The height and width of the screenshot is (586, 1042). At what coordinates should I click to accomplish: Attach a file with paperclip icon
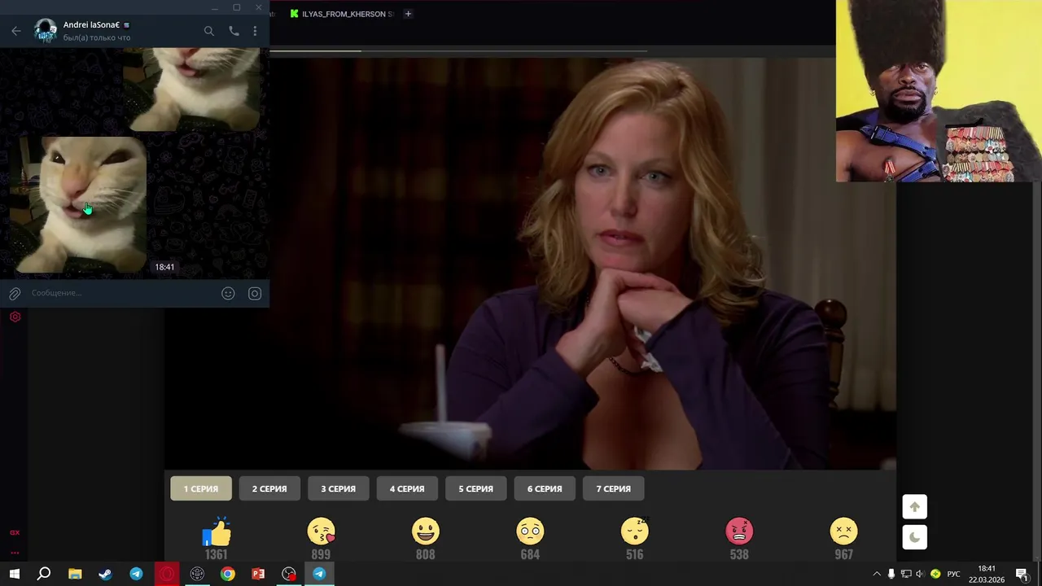[x=15, y=294]
